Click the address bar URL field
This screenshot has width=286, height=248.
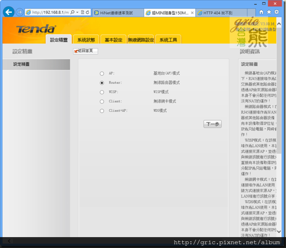[x=50, y=12]
